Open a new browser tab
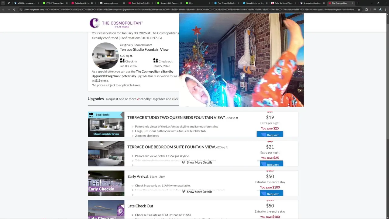 tap(358, 3)
